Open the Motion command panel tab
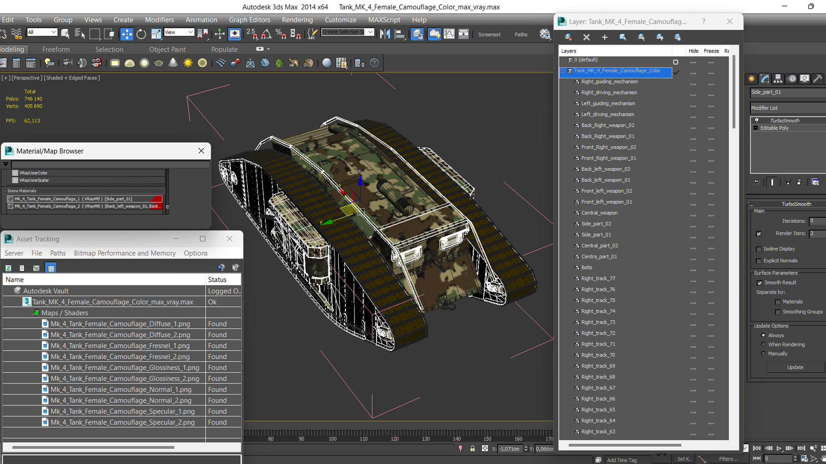This screenshot has height=464, width=826. (x=792, y=79)
